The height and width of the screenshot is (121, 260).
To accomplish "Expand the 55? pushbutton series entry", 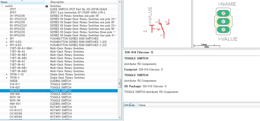I will 7,38.
